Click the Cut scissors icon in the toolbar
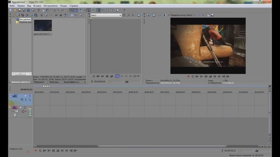 tap(38, 10)
